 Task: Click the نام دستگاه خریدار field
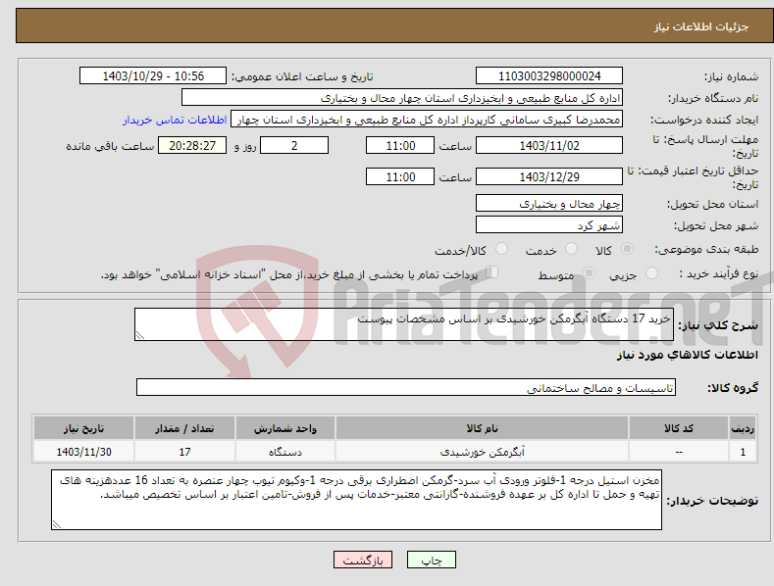click(402, 98)
